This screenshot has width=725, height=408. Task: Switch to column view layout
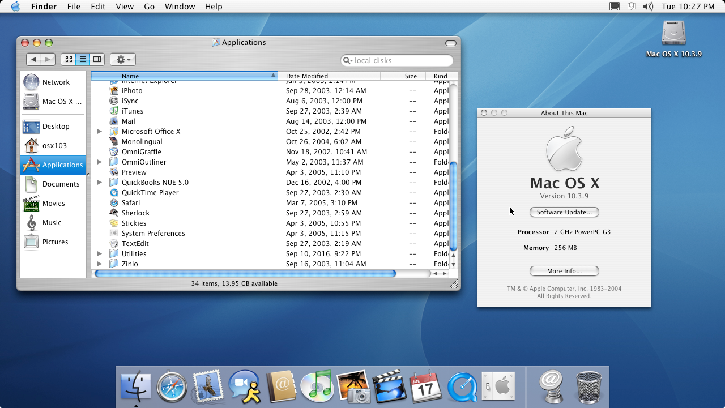[97, 59]
